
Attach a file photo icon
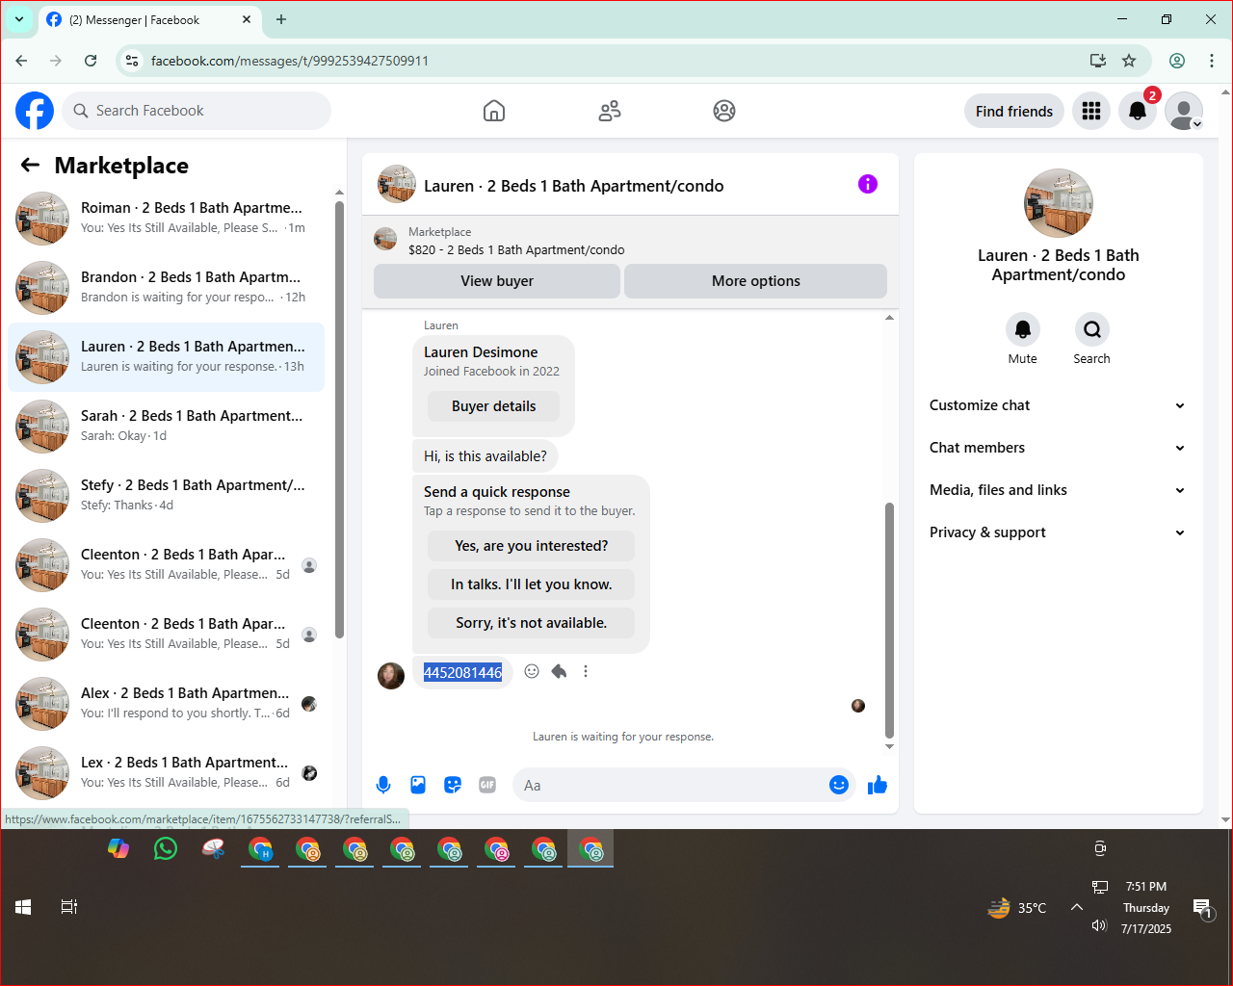click(x=418, y=785)
